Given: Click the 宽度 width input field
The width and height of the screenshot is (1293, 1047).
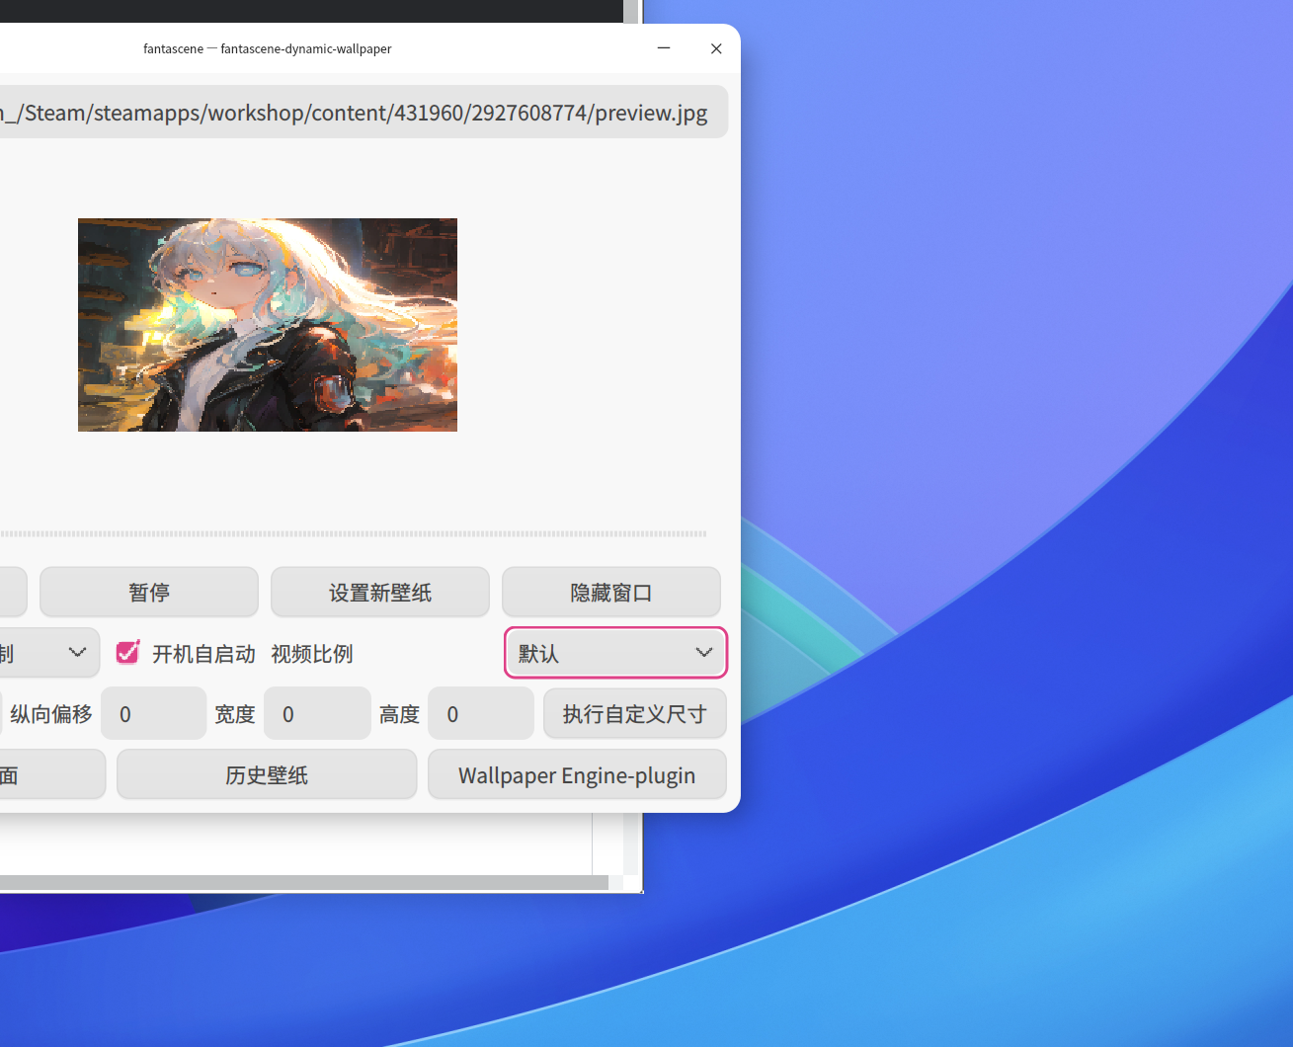Looking at the screenshot, I should [x=317, y=714].
